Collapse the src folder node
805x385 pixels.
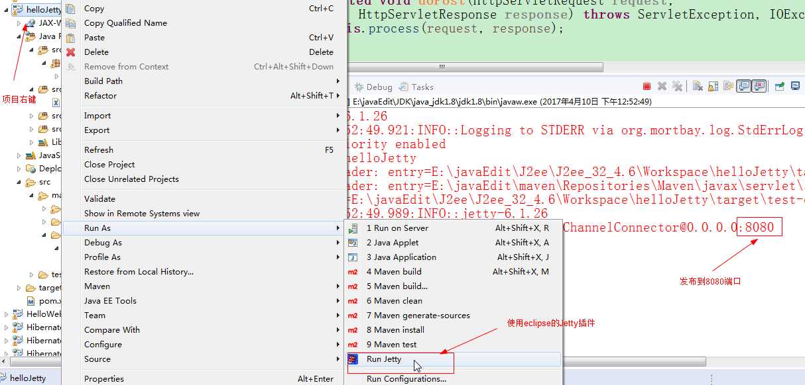coord(19,182)
